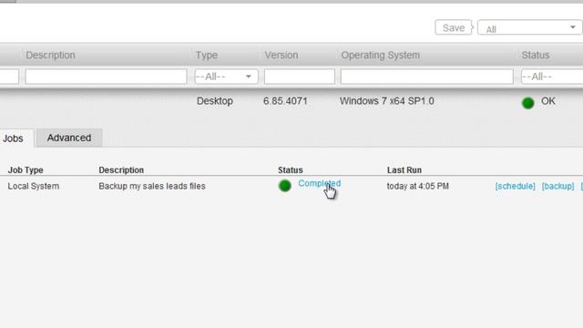
Task: Select the Windows 7 x64 SP1.0 cell
Action: pos(386,101)
